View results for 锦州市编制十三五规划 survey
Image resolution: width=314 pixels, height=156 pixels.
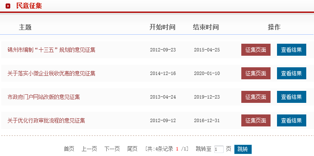(x=292, y=50)
